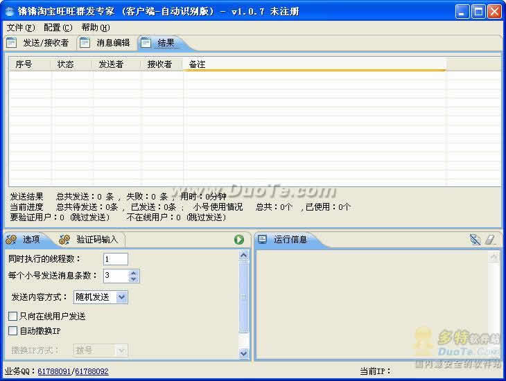Click the green start/run button icon
The height and width of the screenshot is (381, 506).
[239, 240]
